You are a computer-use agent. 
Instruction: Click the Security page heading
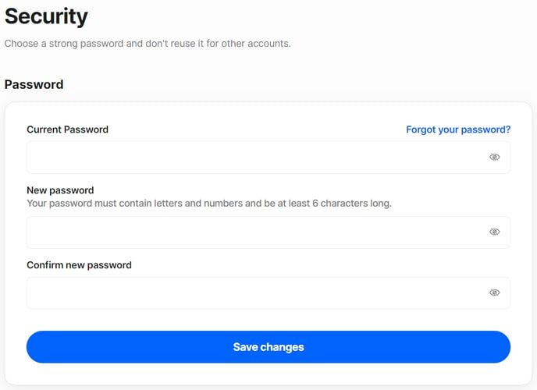(46, 16)
